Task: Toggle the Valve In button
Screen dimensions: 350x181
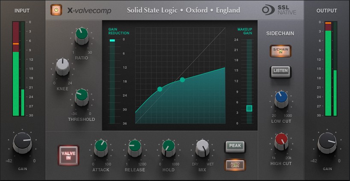Action: tap(68, 155)
